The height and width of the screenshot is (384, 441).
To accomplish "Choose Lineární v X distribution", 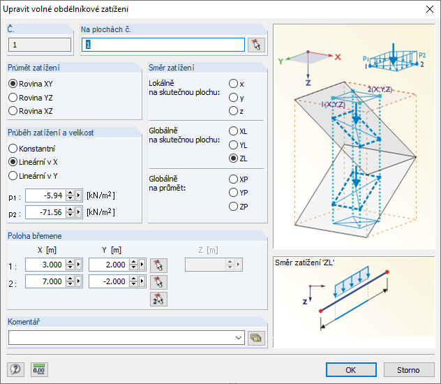I will tap(33, 162).
